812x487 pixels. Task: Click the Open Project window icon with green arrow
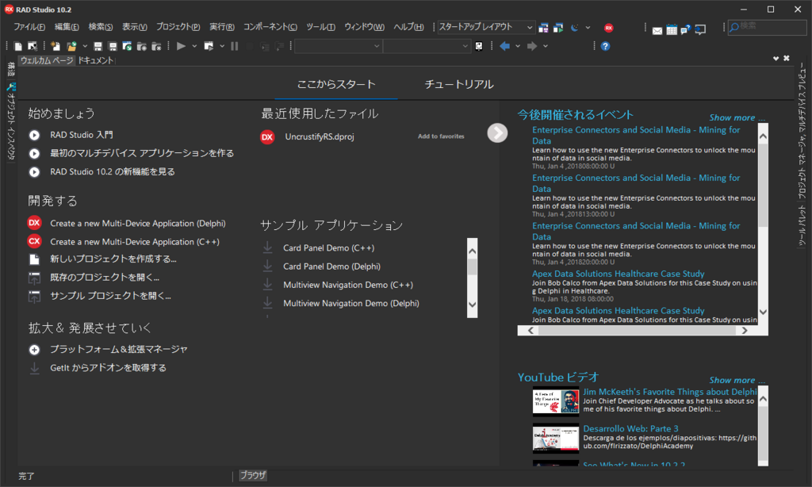(127, 46)
